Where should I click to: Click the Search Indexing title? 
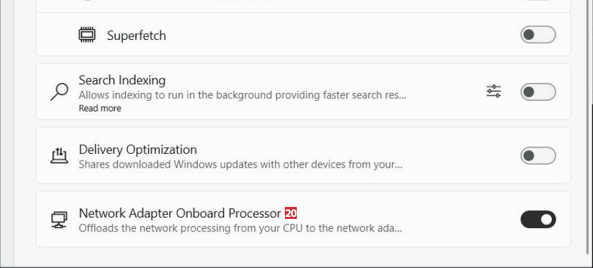click(x=122, y=80)
